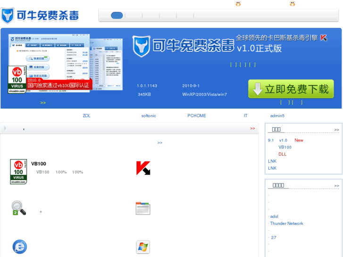
Task: Open the red DLL news link
Action: [x=282, y=154]
